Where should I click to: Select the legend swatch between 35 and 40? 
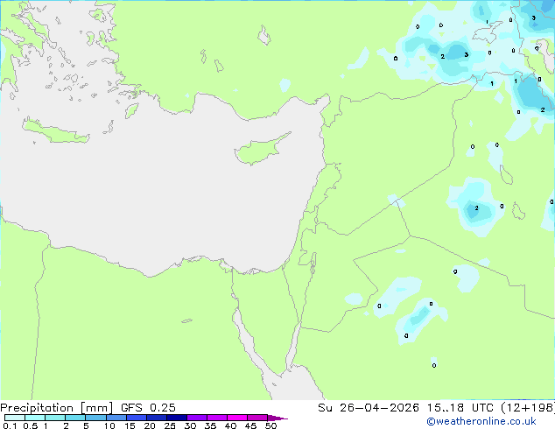click(216, 418)
